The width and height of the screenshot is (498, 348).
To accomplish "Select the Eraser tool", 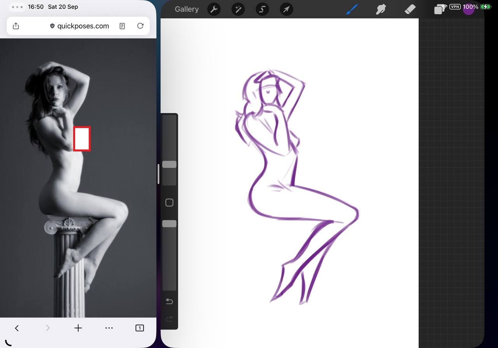I will pyautogui.click(x=410, y=9).
